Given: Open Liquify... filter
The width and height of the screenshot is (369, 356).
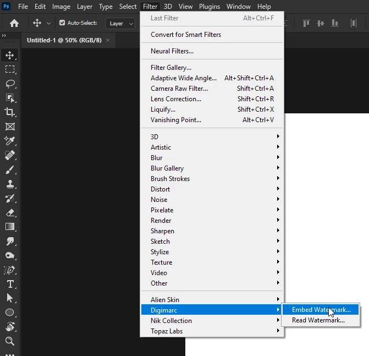Looking at the screenshot, I should 212,109.
